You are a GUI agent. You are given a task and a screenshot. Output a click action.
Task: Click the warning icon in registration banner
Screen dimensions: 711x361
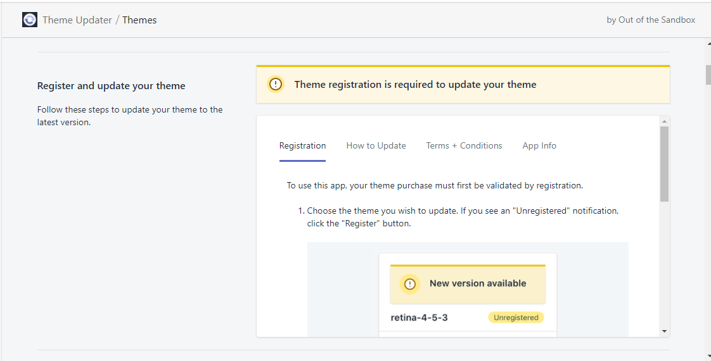pyautogui.click(x=275, y=84)
